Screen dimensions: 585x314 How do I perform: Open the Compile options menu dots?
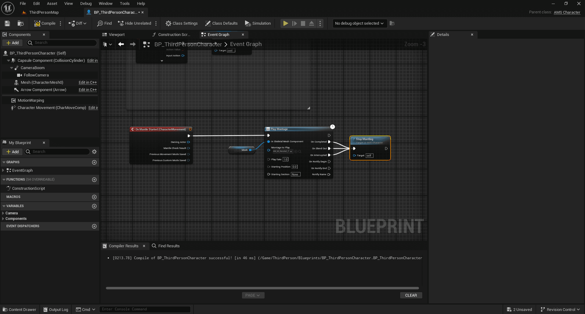point(60,23)
